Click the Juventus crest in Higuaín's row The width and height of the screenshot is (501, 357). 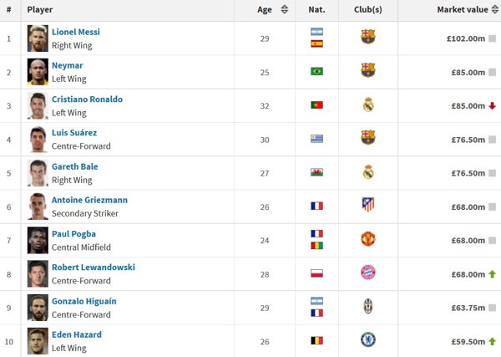coord(367,306)
